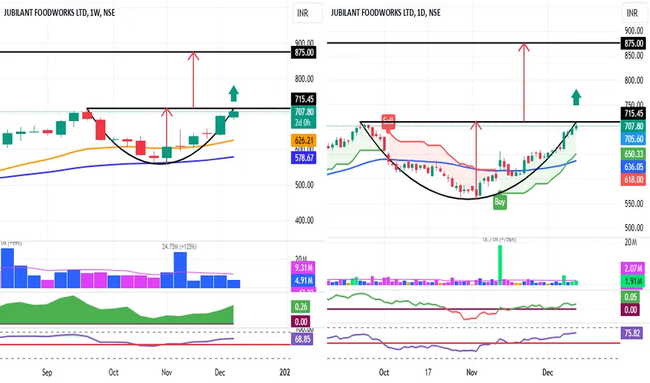The width and height of the screenshot is (650, 383).
Task: Click the 17 date label on 1D time axis
Action: pyautogui.click(x=428, y=373)
